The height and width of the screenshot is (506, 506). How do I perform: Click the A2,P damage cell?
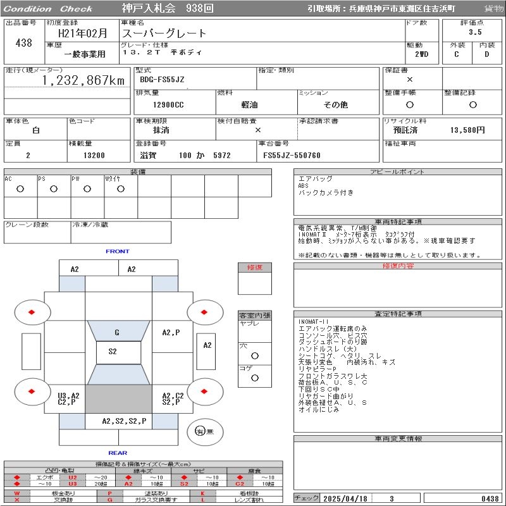coord(171,333)
